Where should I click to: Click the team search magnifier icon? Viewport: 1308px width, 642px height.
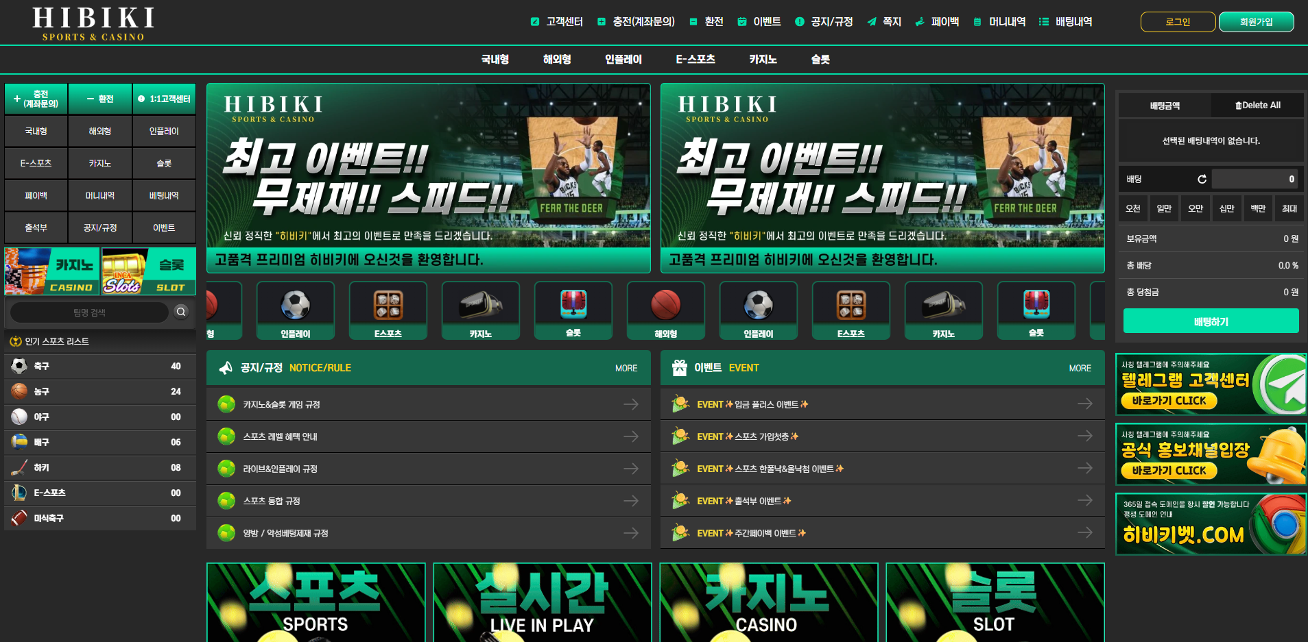pyautogui.click(x=181, y=312)
